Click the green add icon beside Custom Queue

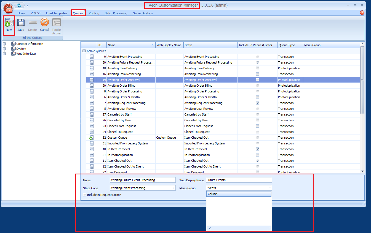(91, 138)
